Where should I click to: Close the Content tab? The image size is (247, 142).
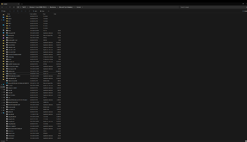click(x=18, y=4)
